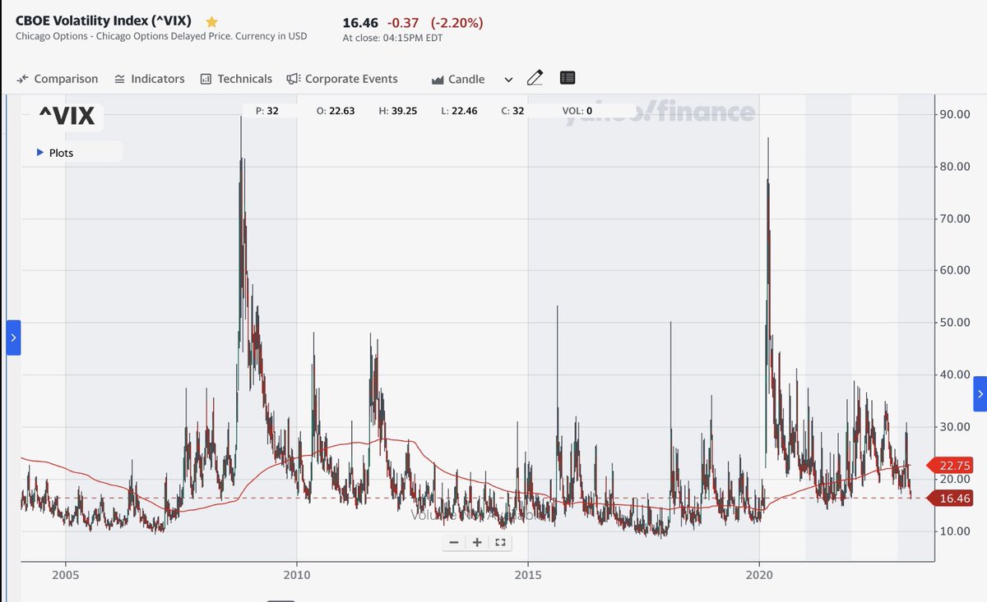Screen dimensions: 987x602
Task: Click the full screen chart icon
Action: point(500,542)
